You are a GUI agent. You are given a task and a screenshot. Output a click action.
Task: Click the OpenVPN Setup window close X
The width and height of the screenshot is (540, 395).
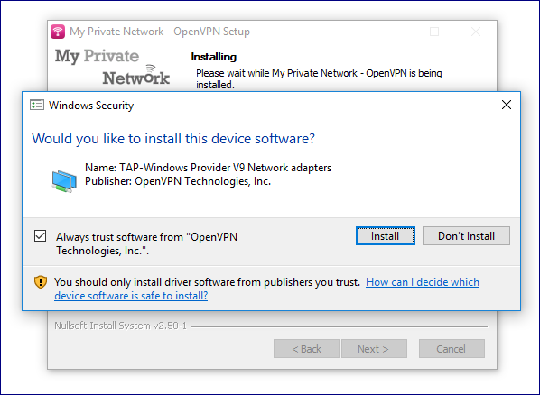(x=476, y=32)
